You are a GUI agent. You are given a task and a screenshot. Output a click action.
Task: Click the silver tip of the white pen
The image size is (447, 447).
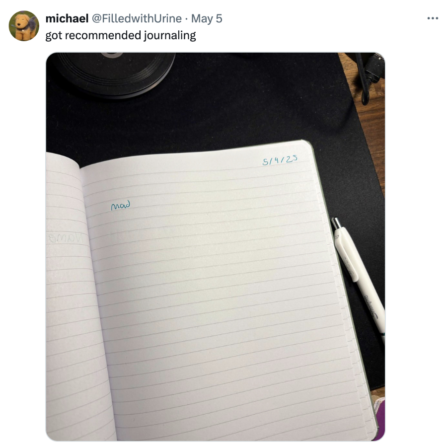pyautogui.click(x=336, y=223)
